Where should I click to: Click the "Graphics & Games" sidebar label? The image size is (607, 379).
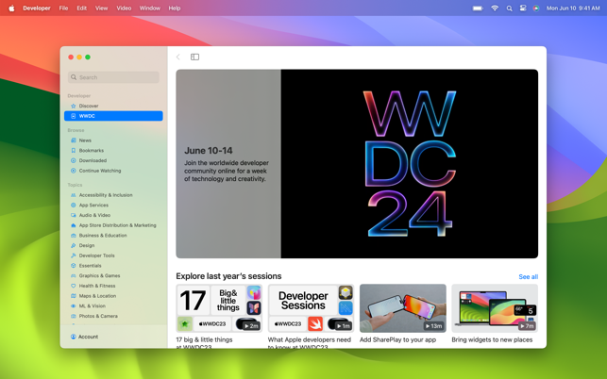click(x=99, y=275)
